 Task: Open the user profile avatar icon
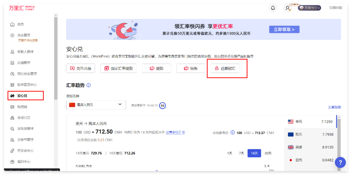point(288,8)
